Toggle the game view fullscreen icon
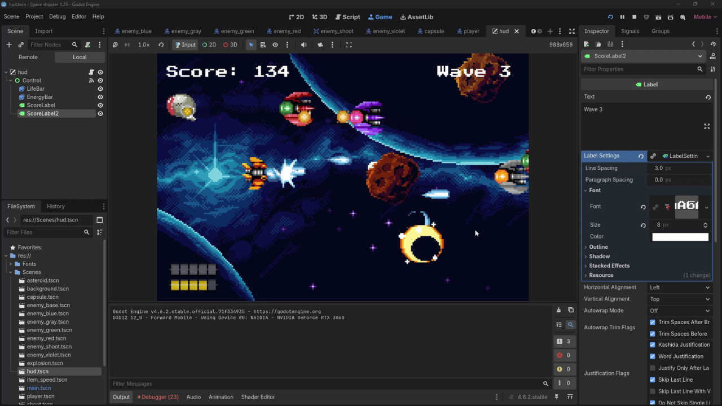The width and height of the screenshot is (722, 406). 349,45
